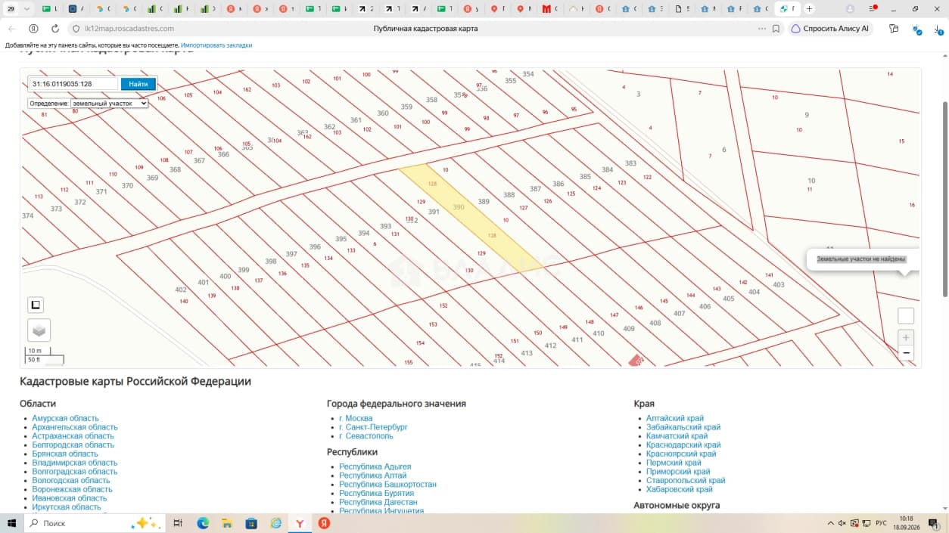Reload the page with refresh icon
The height and width of the screenshot is (533, 949).
click(55, 29)
